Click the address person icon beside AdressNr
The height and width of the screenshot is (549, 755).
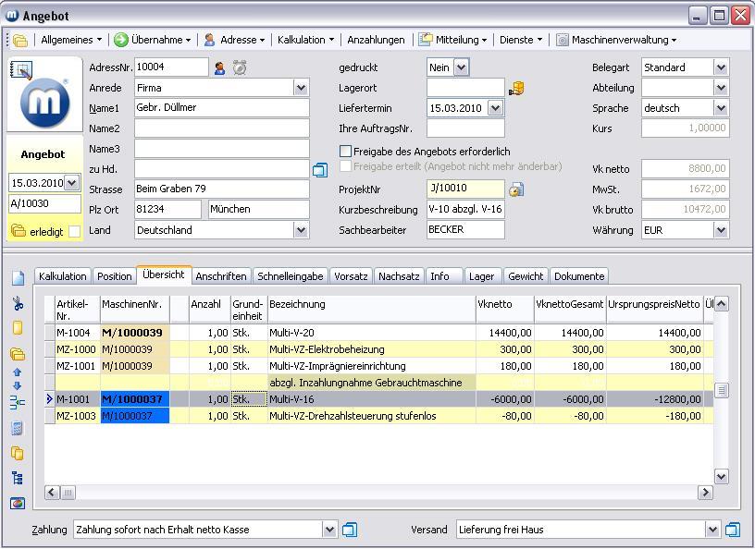tap(220, 67)
